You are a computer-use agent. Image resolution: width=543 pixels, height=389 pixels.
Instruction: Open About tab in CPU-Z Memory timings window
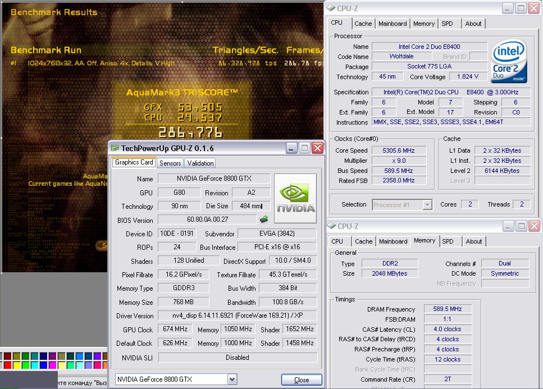click(x=474, y=241)
